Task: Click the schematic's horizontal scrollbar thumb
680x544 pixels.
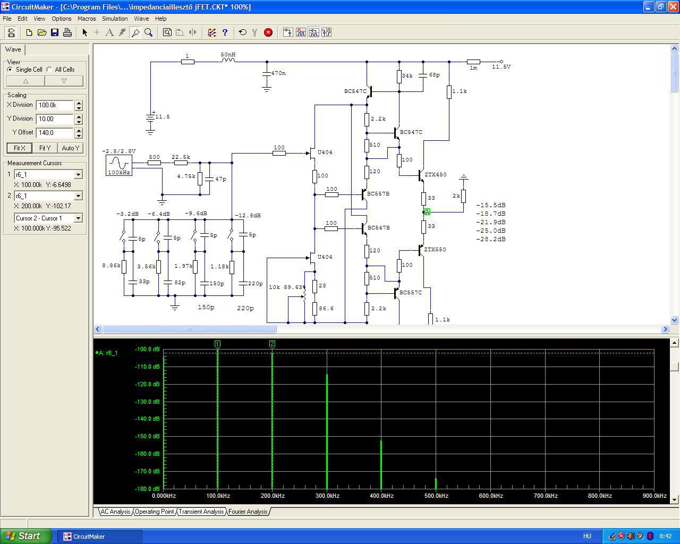Action: (x=189, y=329)
